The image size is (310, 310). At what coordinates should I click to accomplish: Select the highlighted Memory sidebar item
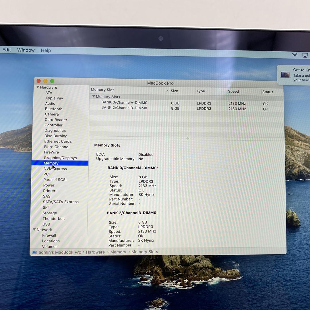[x=60, y=163]
